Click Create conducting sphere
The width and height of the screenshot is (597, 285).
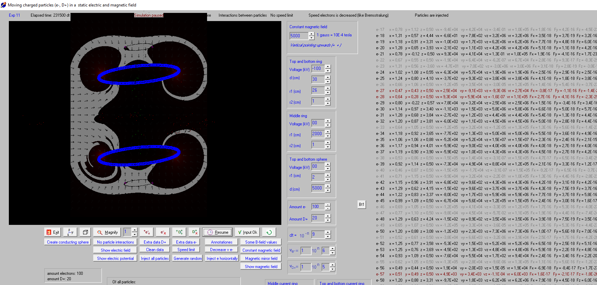pyautogui.click(x=68, y=242)
